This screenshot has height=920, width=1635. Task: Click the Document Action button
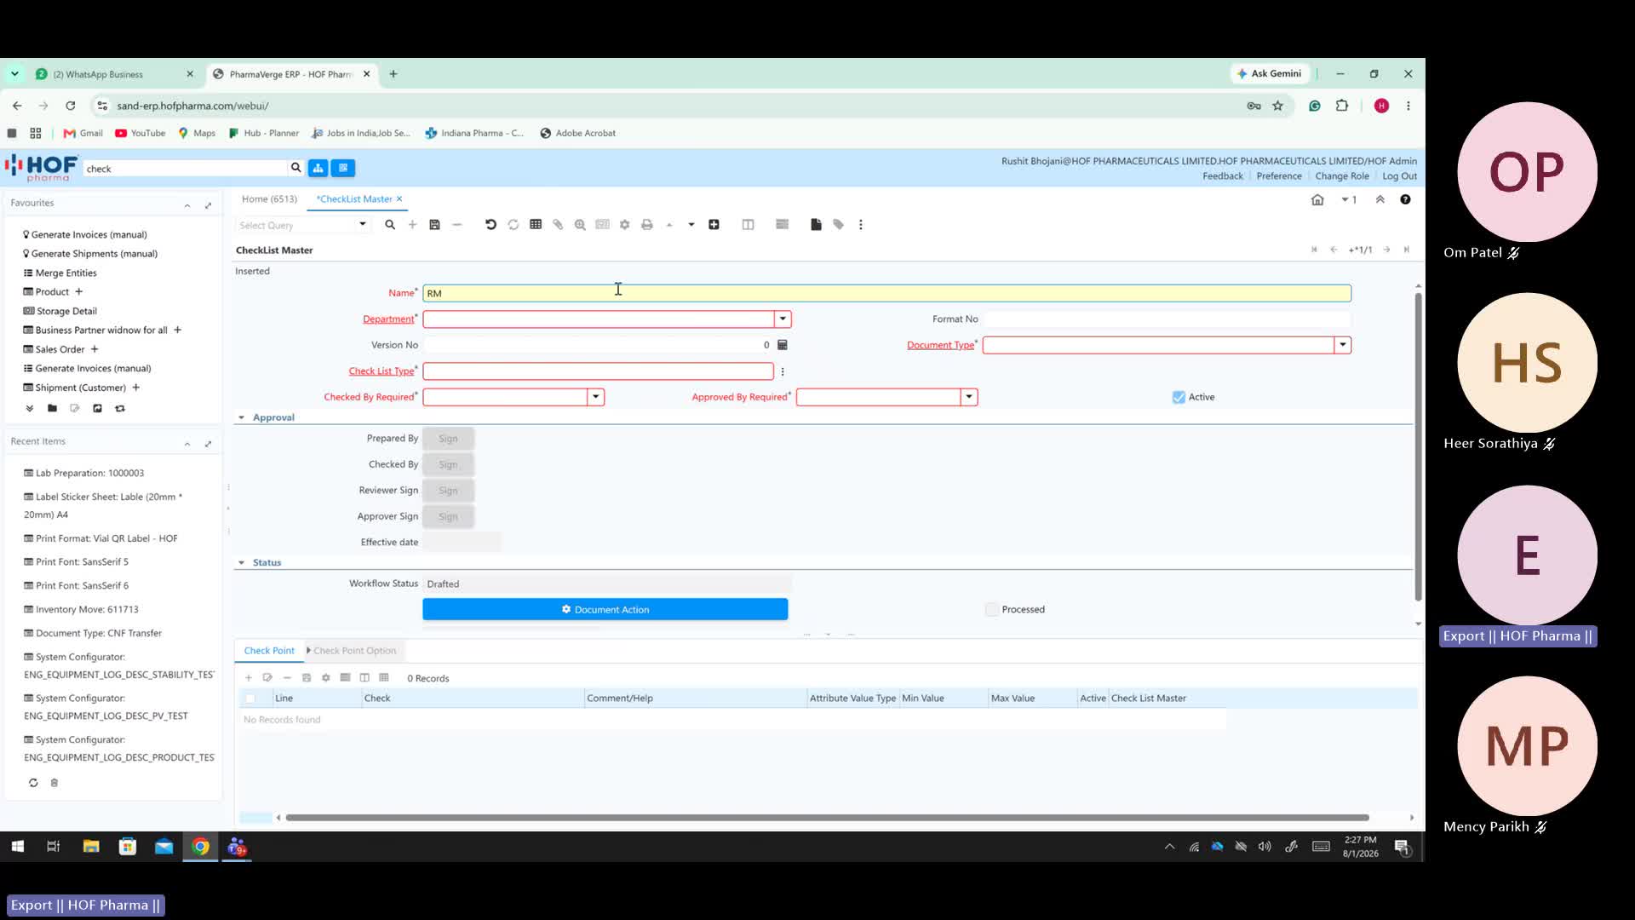(x=605, y=610)
